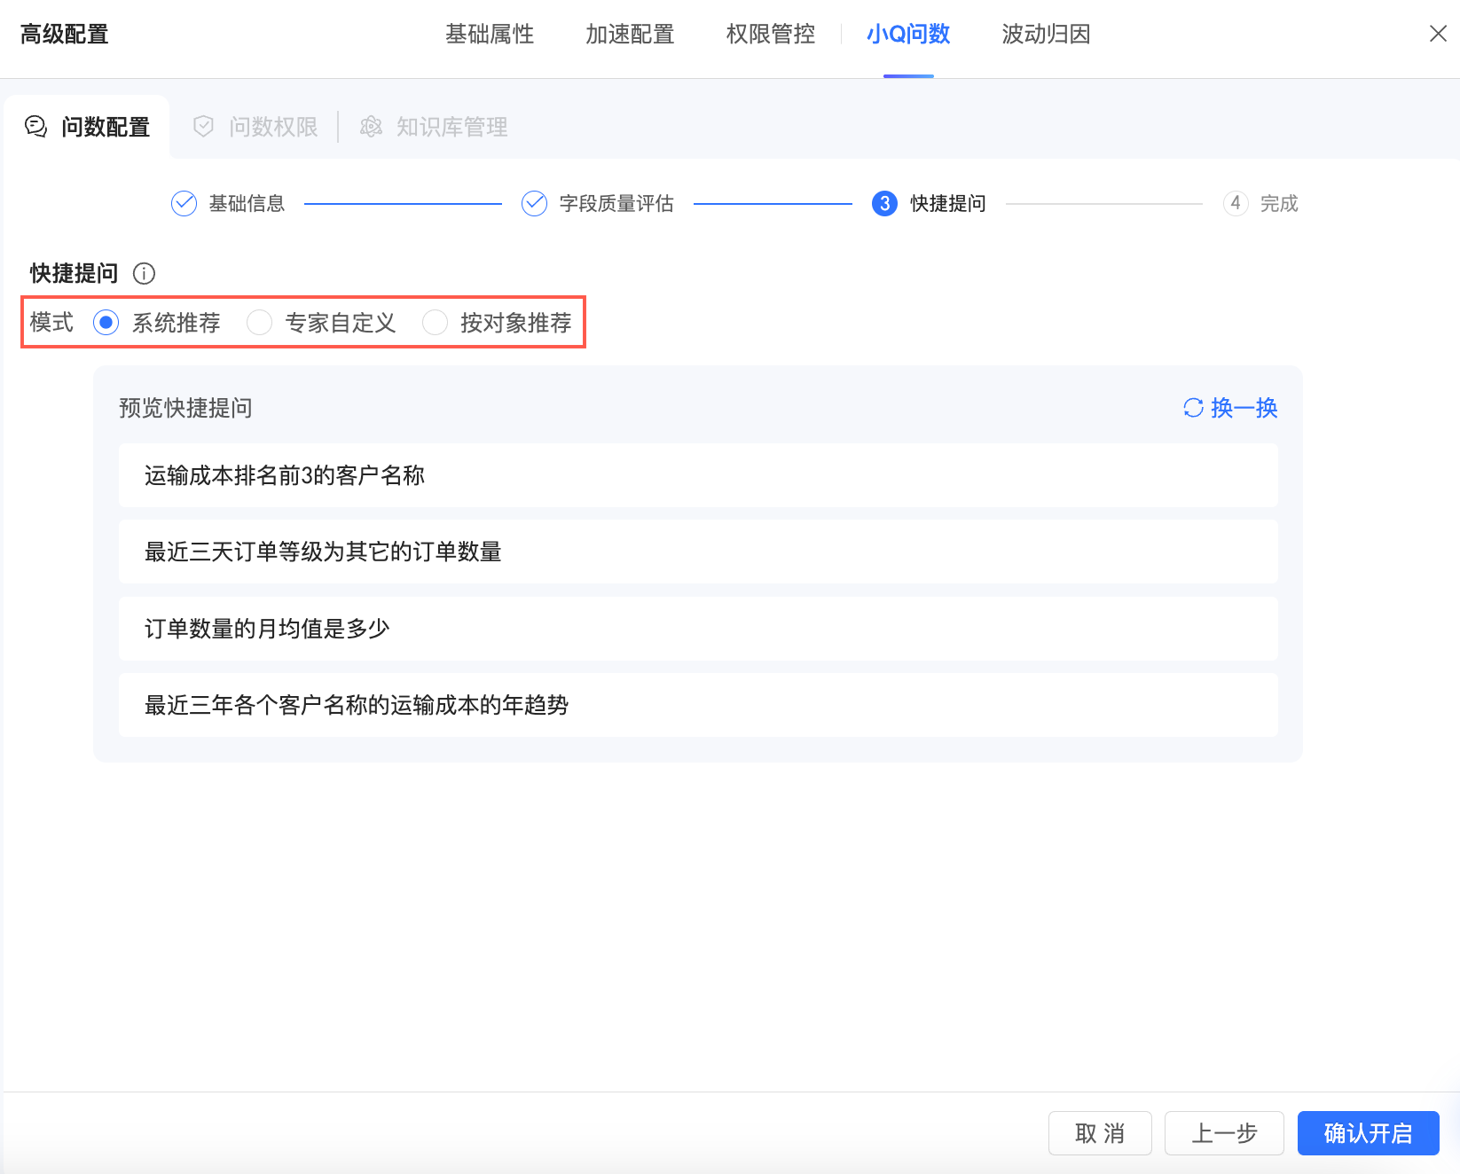Viewport: 1460px width, 1174px height.
Task: Select question 订单数量的月均值是多少
Action: [x=698, y=629]
